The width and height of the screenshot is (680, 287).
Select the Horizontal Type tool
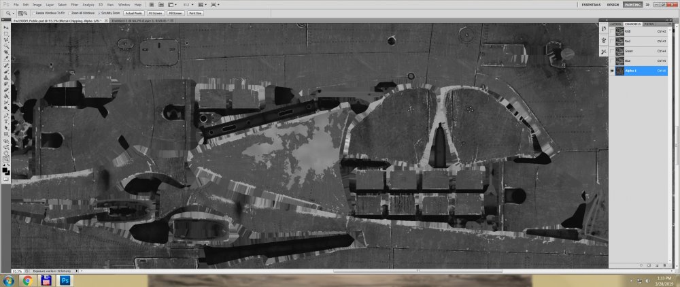(x=7, y=121)
